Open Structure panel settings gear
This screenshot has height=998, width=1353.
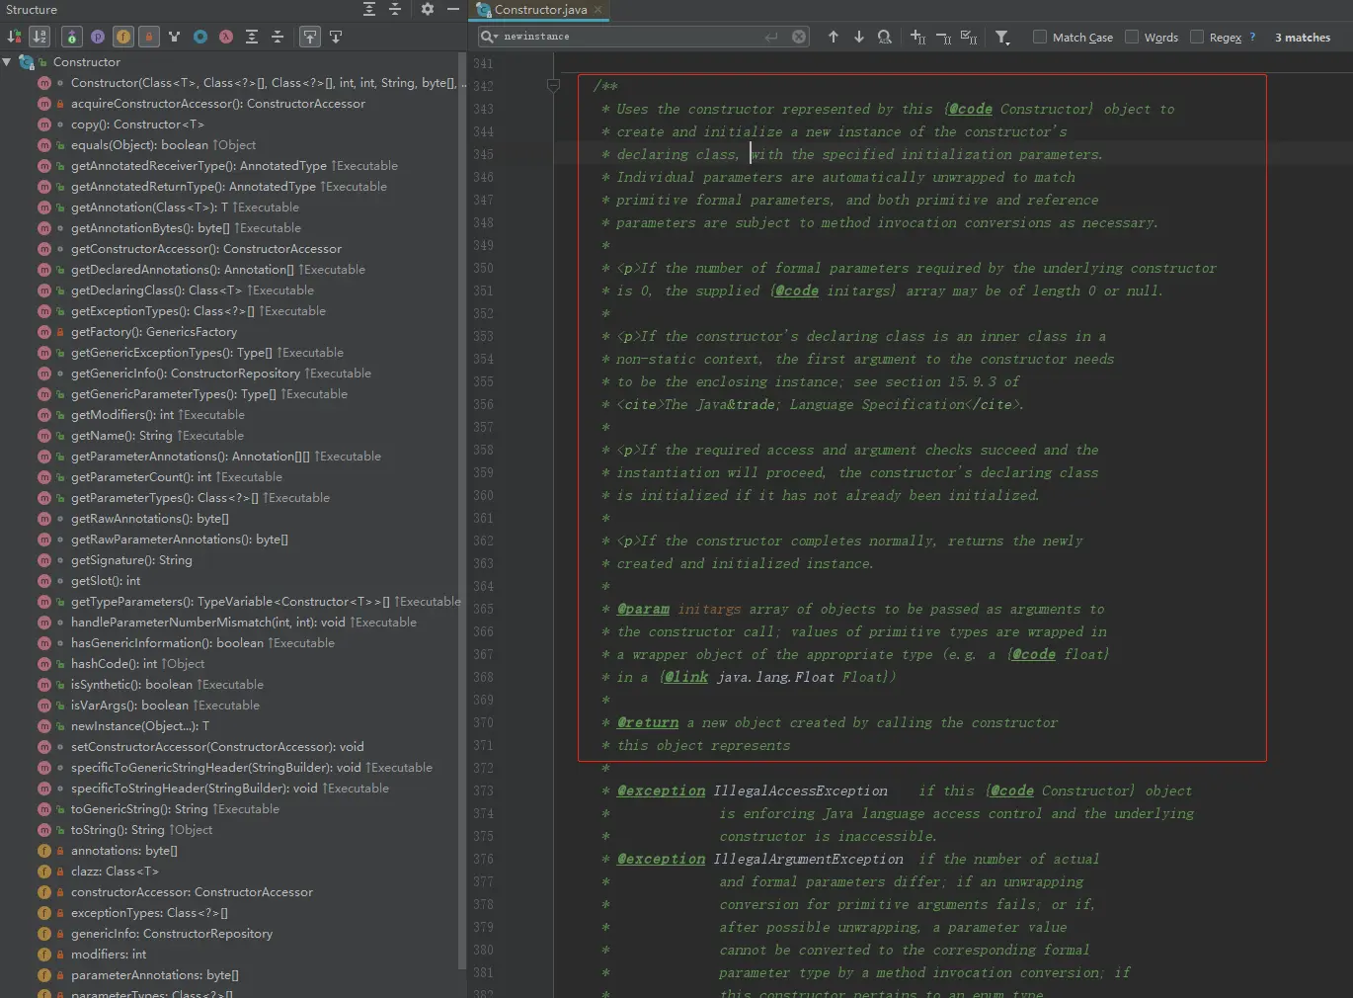point(427,9)
